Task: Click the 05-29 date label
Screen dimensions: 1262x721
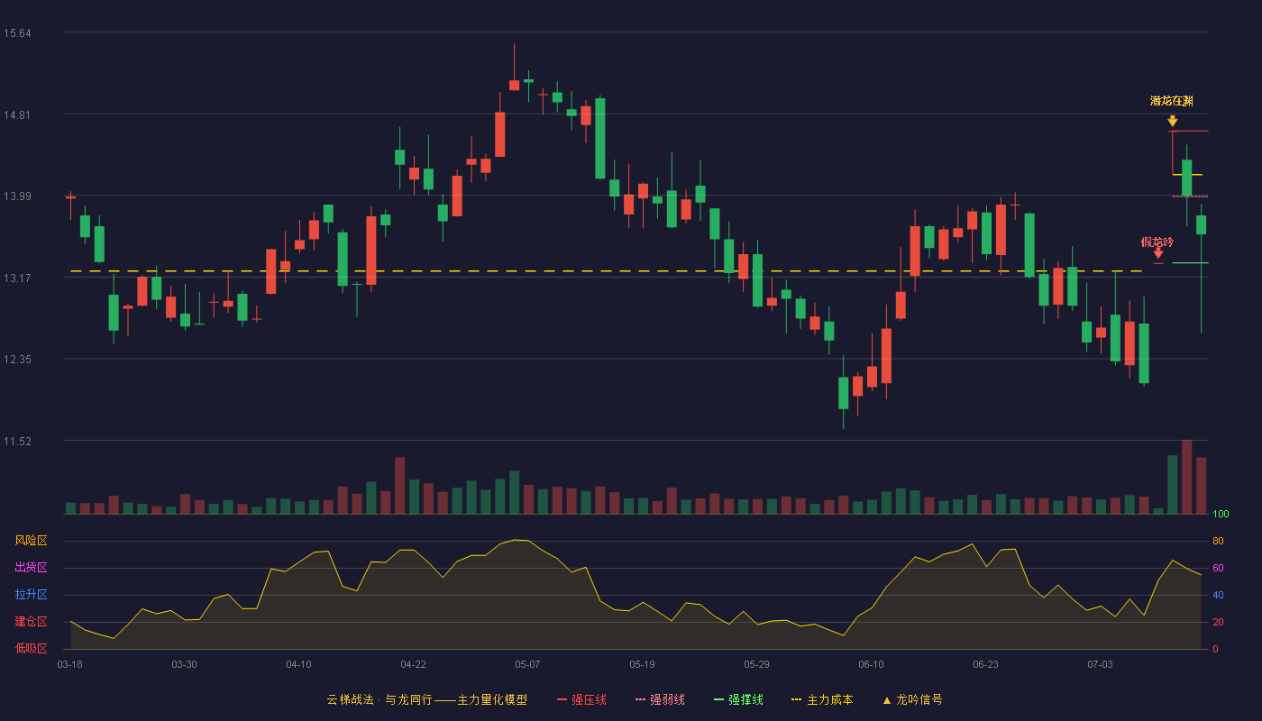Action: [x=756, y=664]
